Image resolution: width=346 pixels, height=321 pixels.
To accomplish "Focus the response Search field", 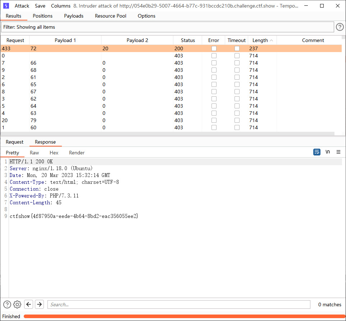I will click(x=179, y=304).
